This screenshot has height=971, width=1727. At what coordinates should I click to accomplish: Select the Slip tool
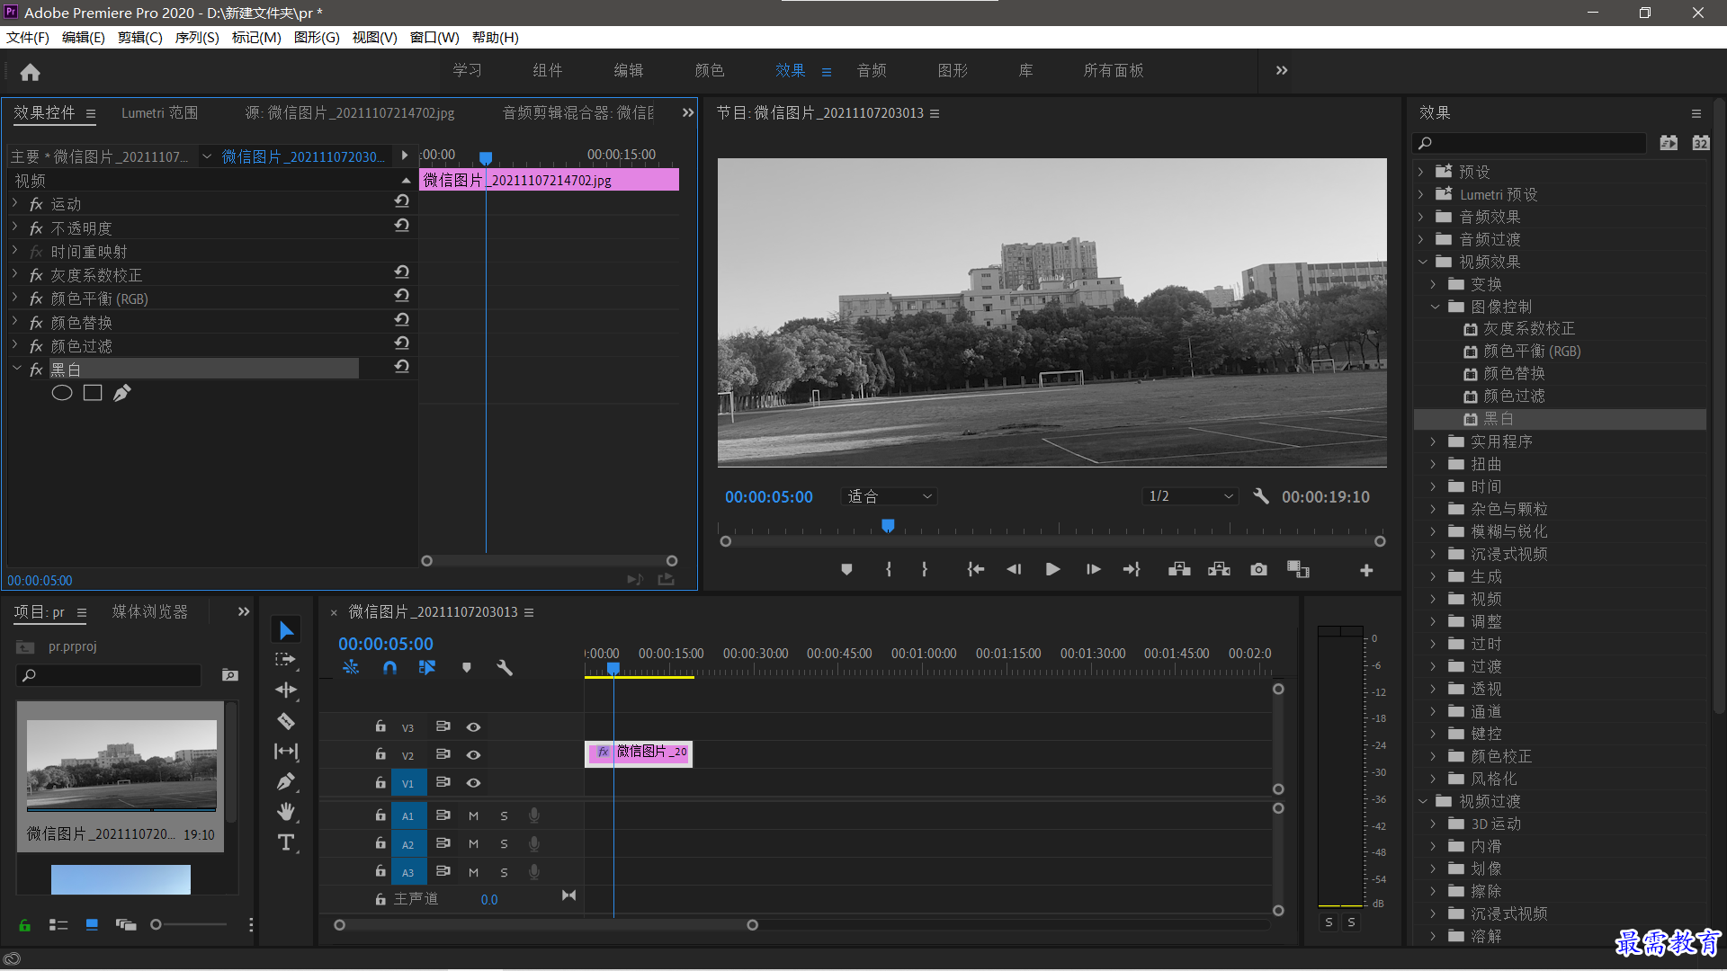(x=286, y=752)
